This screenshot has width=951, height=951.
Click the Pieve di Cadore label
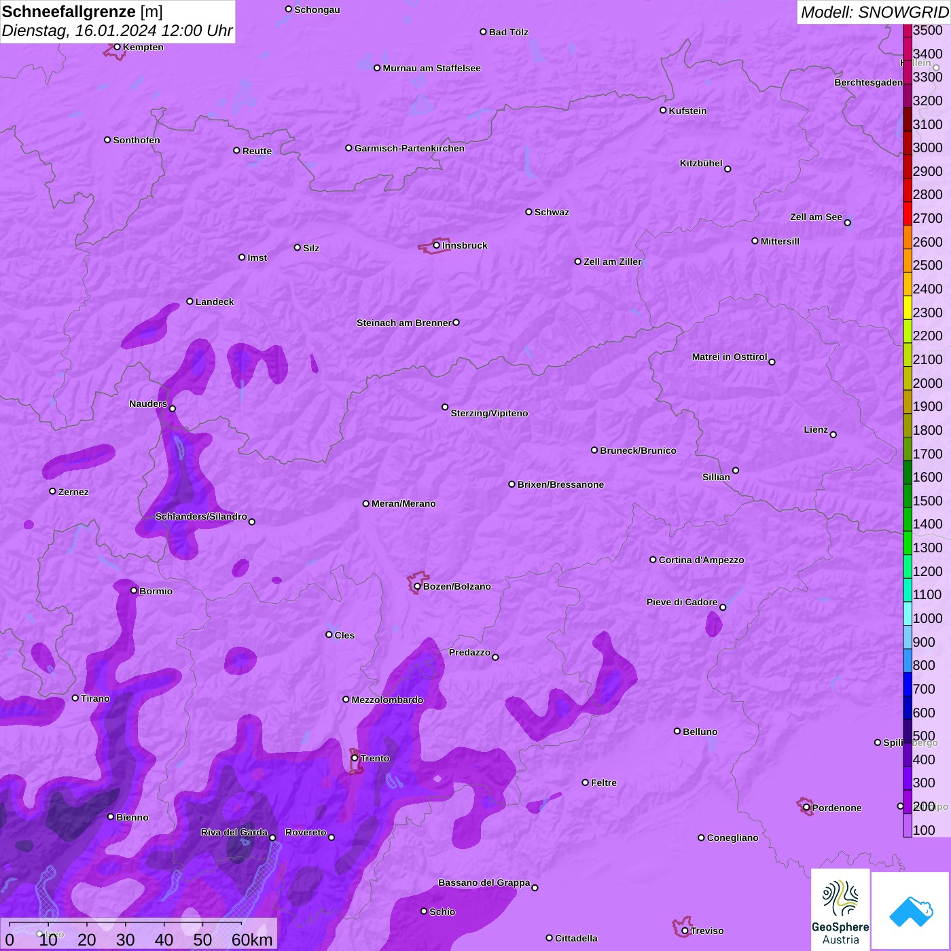[682, 602]
